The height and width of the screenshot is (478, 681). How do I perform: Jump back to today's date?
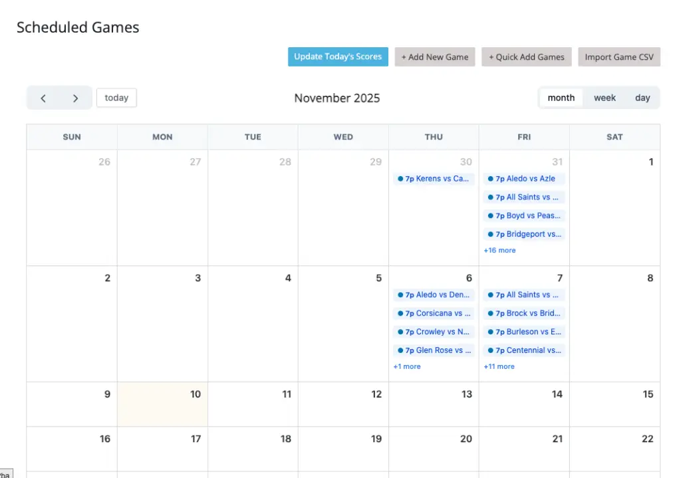point(116,98)
